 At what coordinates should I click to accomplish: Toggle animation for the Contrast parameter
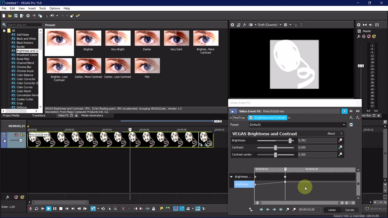click(340, 147)
